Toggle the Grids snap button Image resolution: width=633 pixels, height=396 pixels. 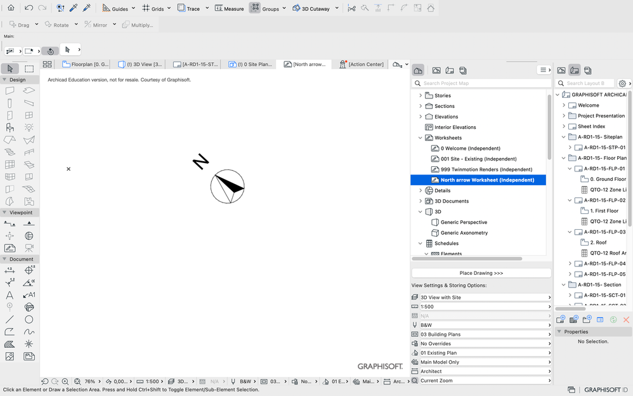(x=153, y=8)
